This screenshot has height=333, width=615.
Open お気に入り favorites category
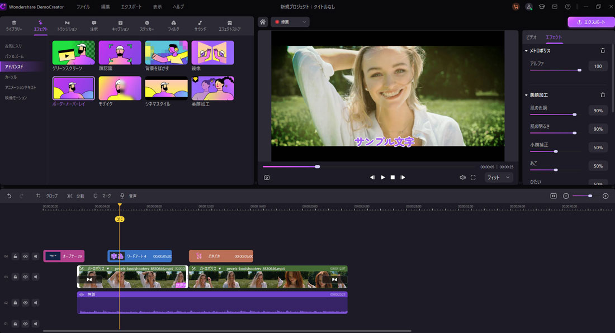13,46
